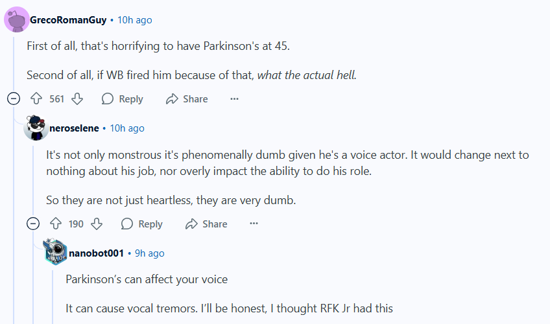Click the 10h ago timestamp on GrecoRomanGuy's comment

tap(135, 20)
